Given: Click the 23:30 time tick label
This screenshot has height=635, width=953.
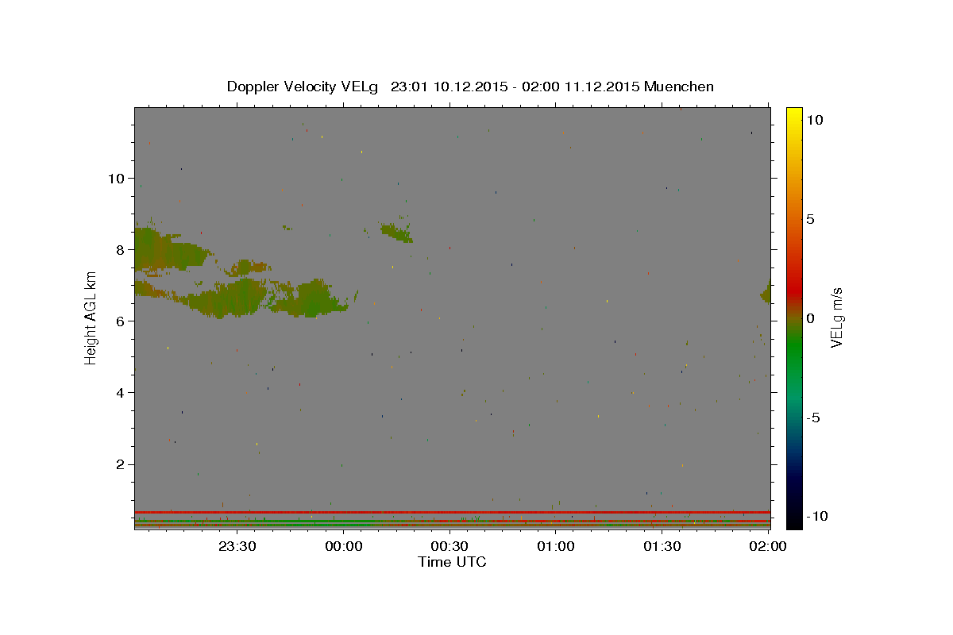Looking at the screenshot, I should tap(237, 546).
